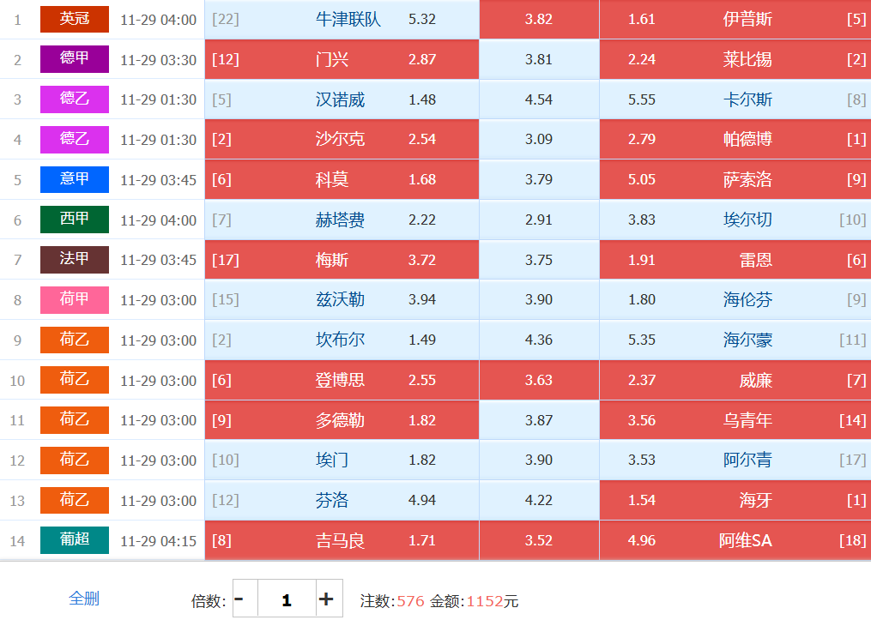Toggle draw odds 2.91 for 赫塔费 match
Viewport: 871px width, 620px height.
coord(539,220)
